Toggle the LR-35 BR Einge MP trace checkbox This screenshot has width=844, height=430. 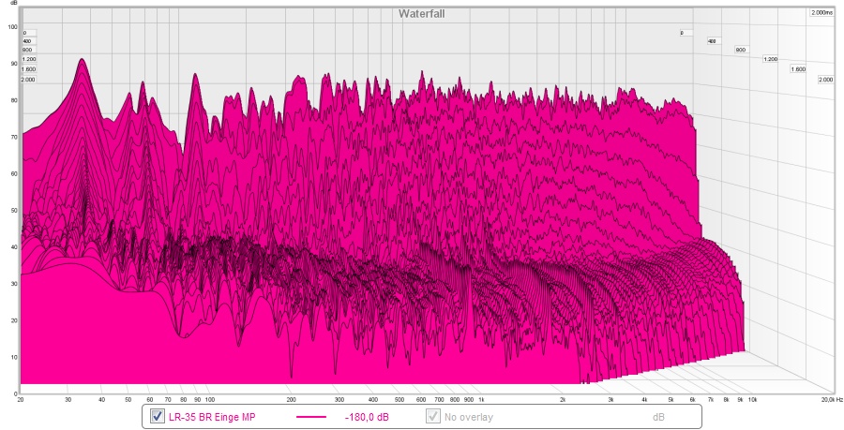[157, 416]
